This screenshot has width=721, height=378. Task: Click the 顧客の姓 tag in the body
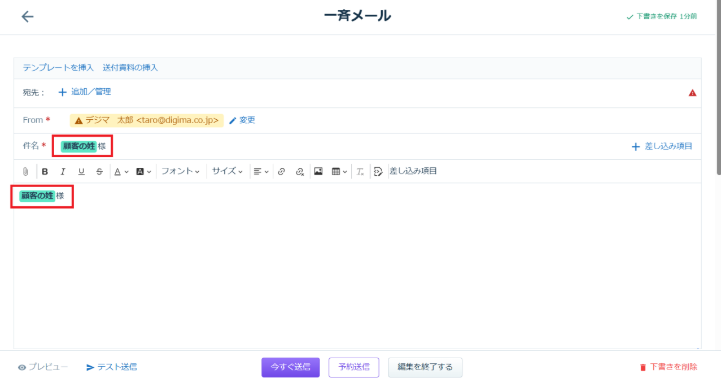click(37, 196)
